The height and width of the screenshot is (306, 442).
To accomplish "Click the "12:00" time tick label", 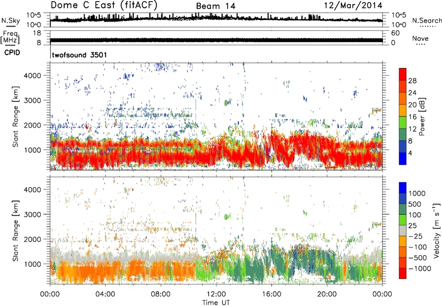I will (216, 294).
